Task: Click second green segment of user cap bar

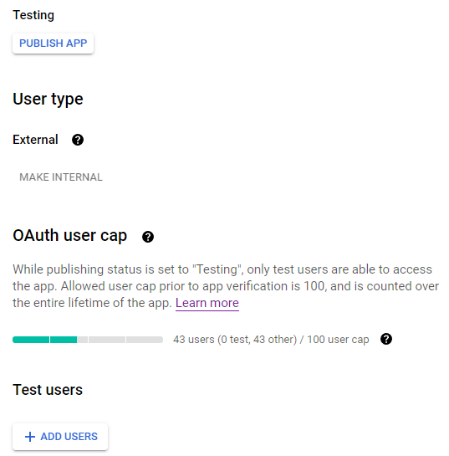Action: [64, 340]
